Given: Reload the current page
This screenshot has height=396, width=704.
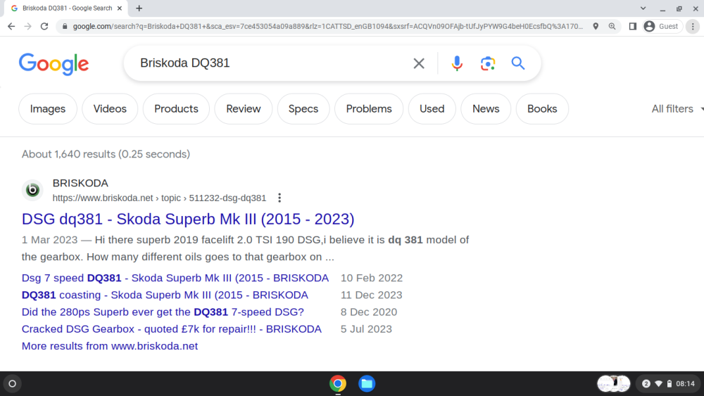Looking at the screenshot, I should click(44, 27).
